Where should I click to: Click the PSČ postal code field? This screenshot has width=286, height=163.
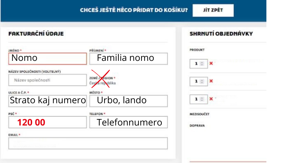[x=47, y=123]
